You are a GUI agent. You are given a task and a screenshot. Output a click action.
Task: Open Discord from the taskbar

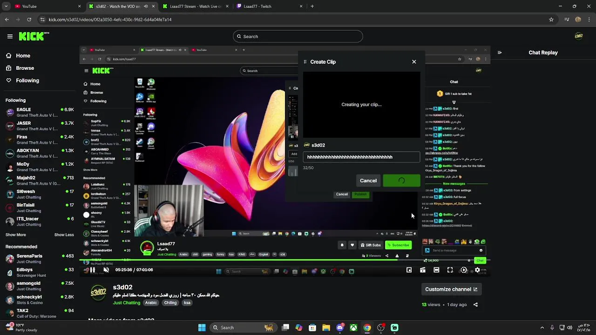coord(340,328)
